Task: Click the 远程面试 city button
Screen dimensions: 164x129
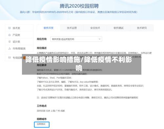Action: click(x=42, y=124)
